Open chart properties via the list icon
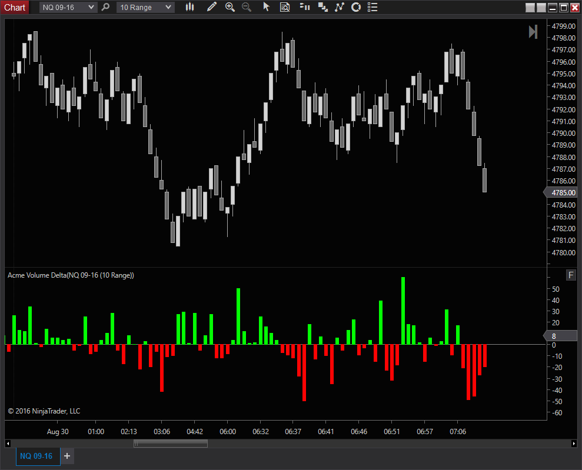 [x=372, y=7]
